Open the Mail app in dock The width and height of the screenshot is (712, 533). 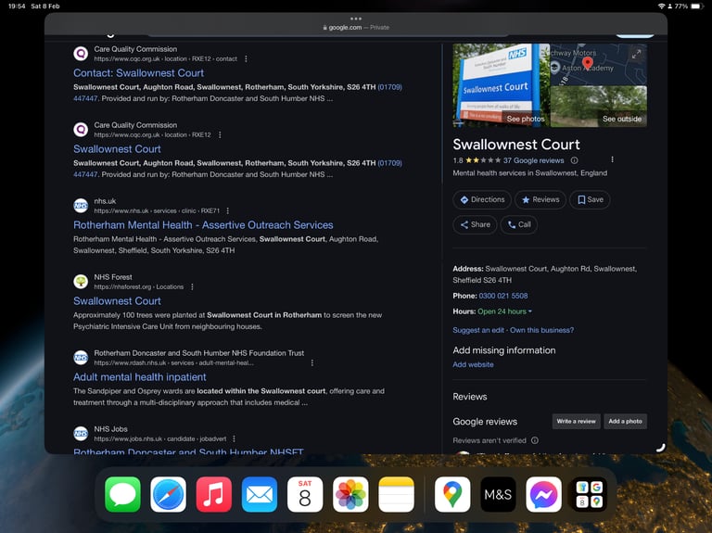pyautogui.click(x=260, y=494)
